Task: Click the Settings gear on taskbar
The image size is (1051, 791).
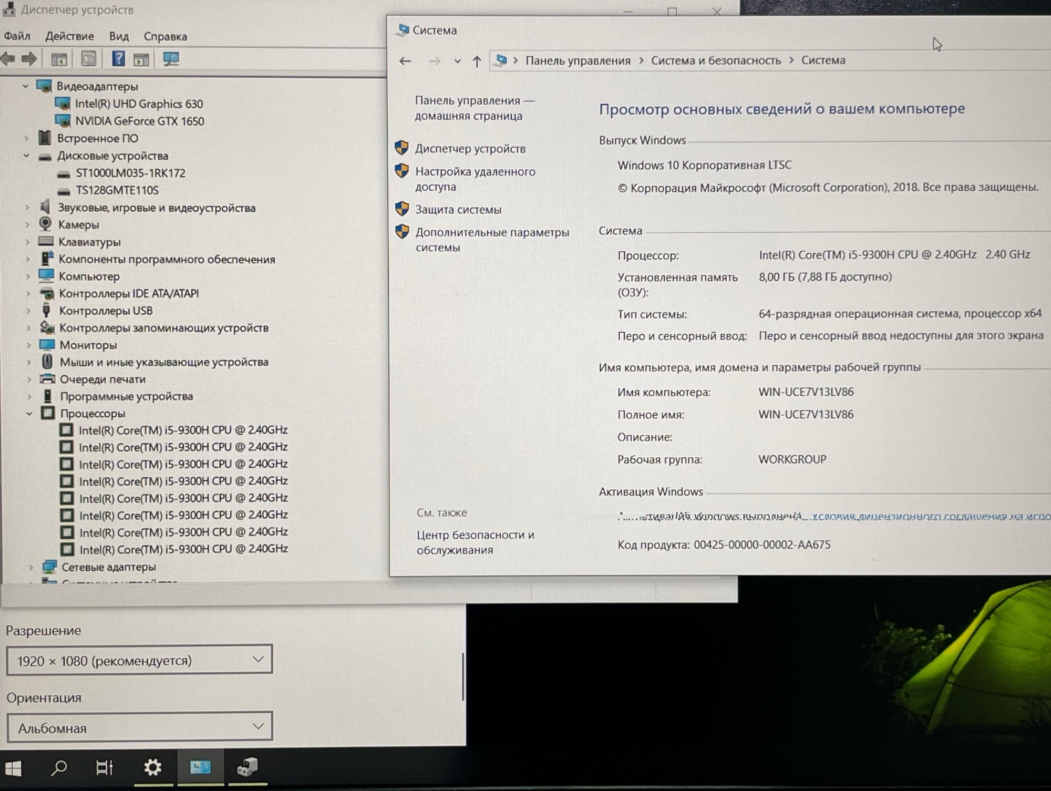Action: [x=153, y=767]
